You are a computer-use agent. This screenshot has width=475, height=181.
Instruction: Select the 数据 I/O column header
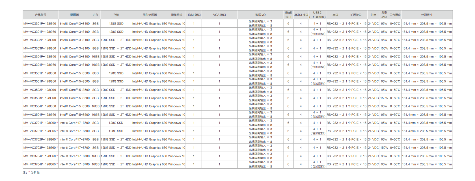click(x=260, y=15)
